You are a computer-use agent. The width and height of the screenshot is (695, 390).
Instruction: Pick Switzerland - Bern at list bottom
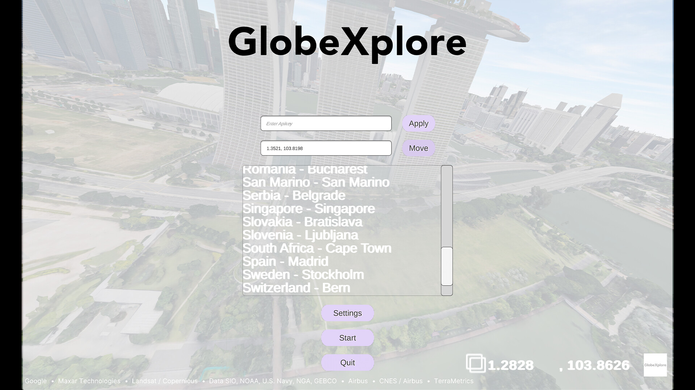click(296, 287)
